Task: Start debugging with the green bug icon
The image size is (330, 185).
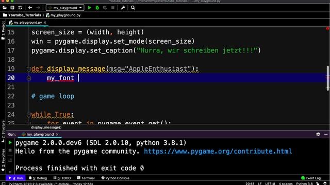Action: (x=97, y=8)
